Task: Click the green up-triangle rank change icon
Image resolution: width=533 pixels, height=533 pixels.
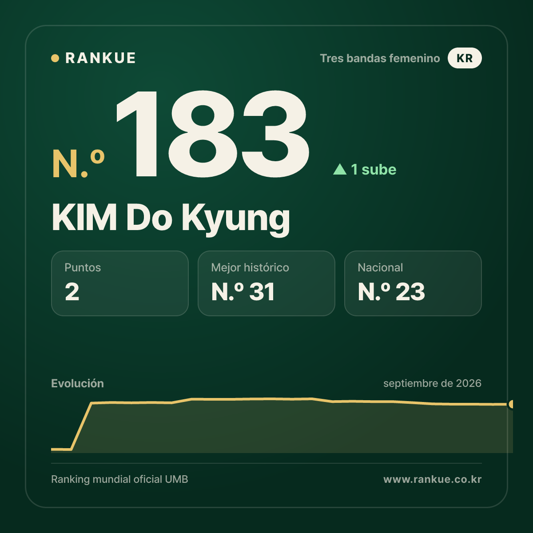Action: coord(340,169)
